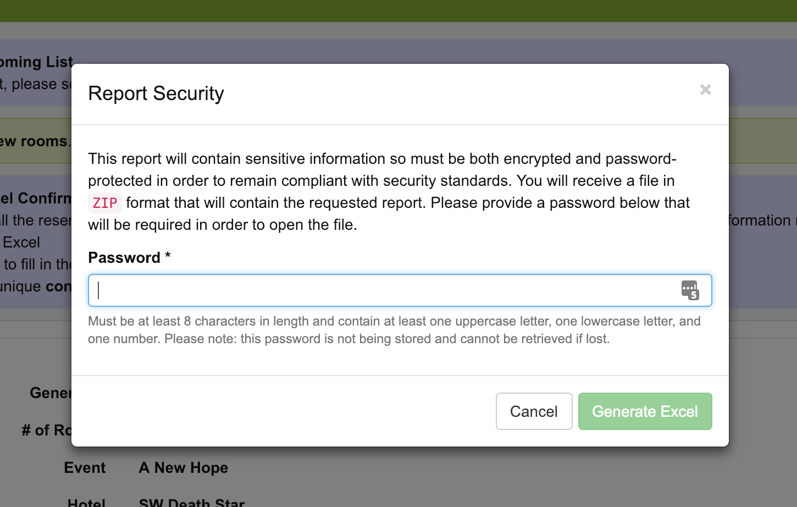Click the SW Death Star hotel name
Image resolution: width=797 pixels, height=507 pixels.
(191, 503)
